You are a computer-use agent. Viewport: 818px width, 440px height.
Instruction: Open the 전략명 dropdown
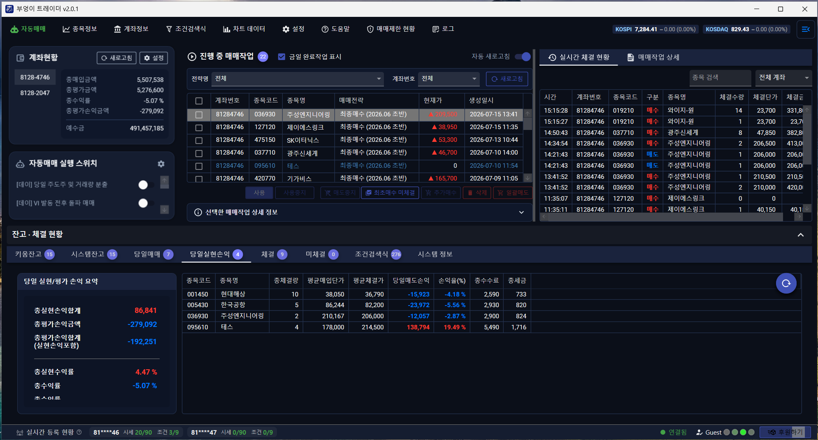(298, 79)
